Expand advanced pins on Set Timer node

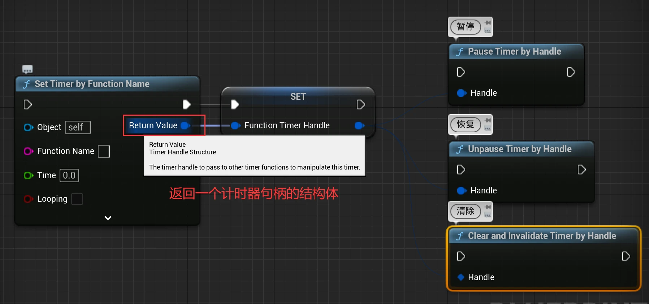[x=108, y=218]
